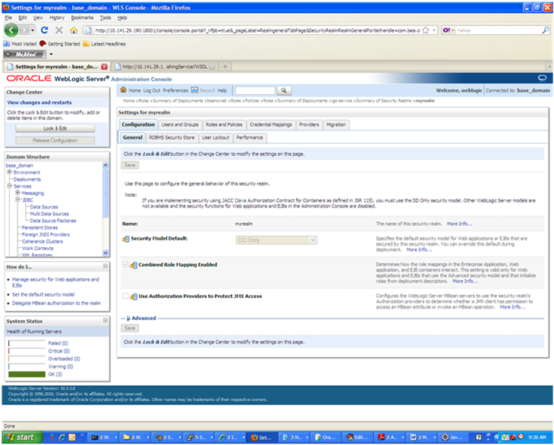
Task: Click the console Home house icon
Action: coord(123,89)
